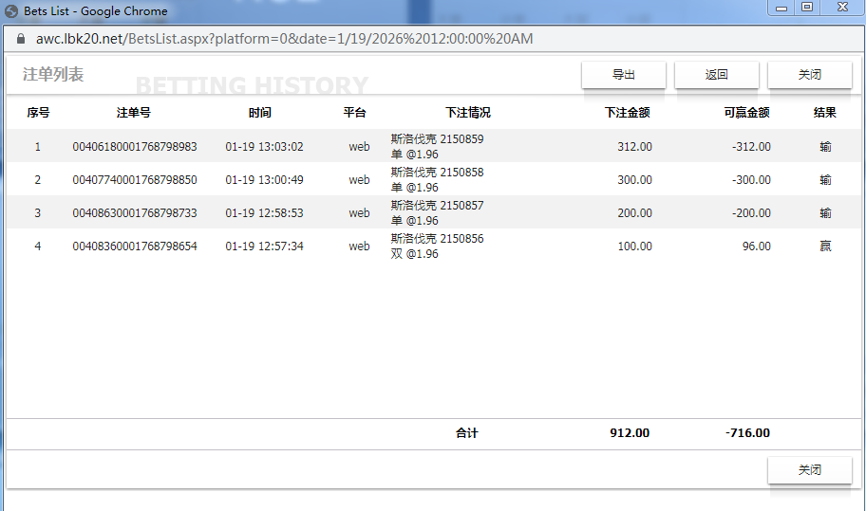
Task: Click the total win amount -716.00
Action: point(747,432)
